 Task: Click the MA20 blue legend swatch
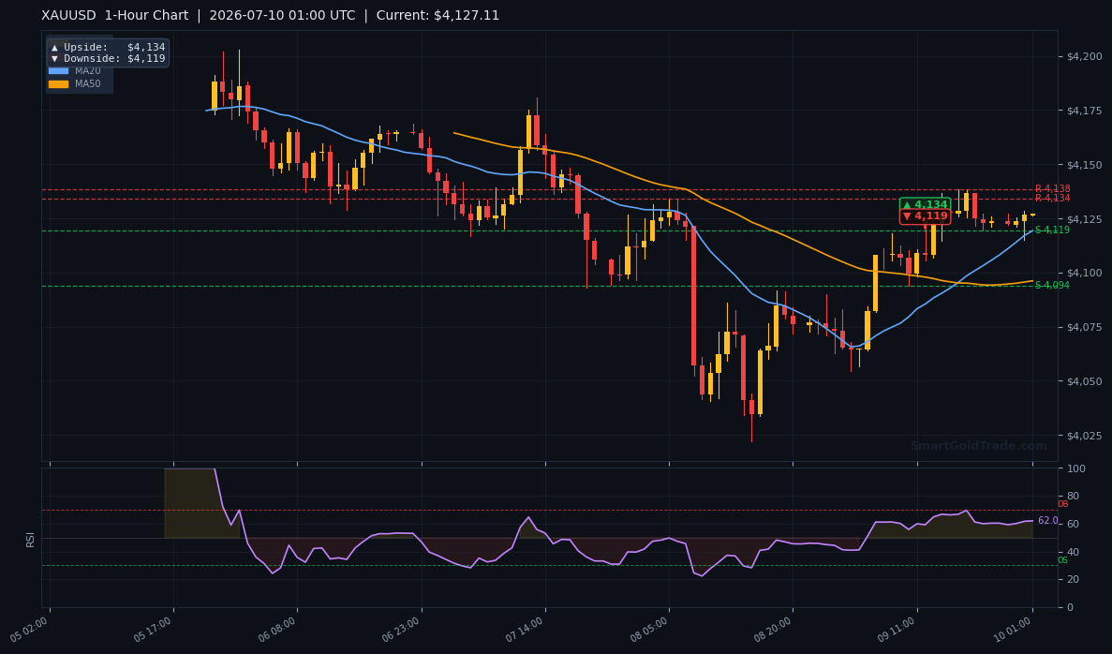pyautogui.click(x=58, y=71)
